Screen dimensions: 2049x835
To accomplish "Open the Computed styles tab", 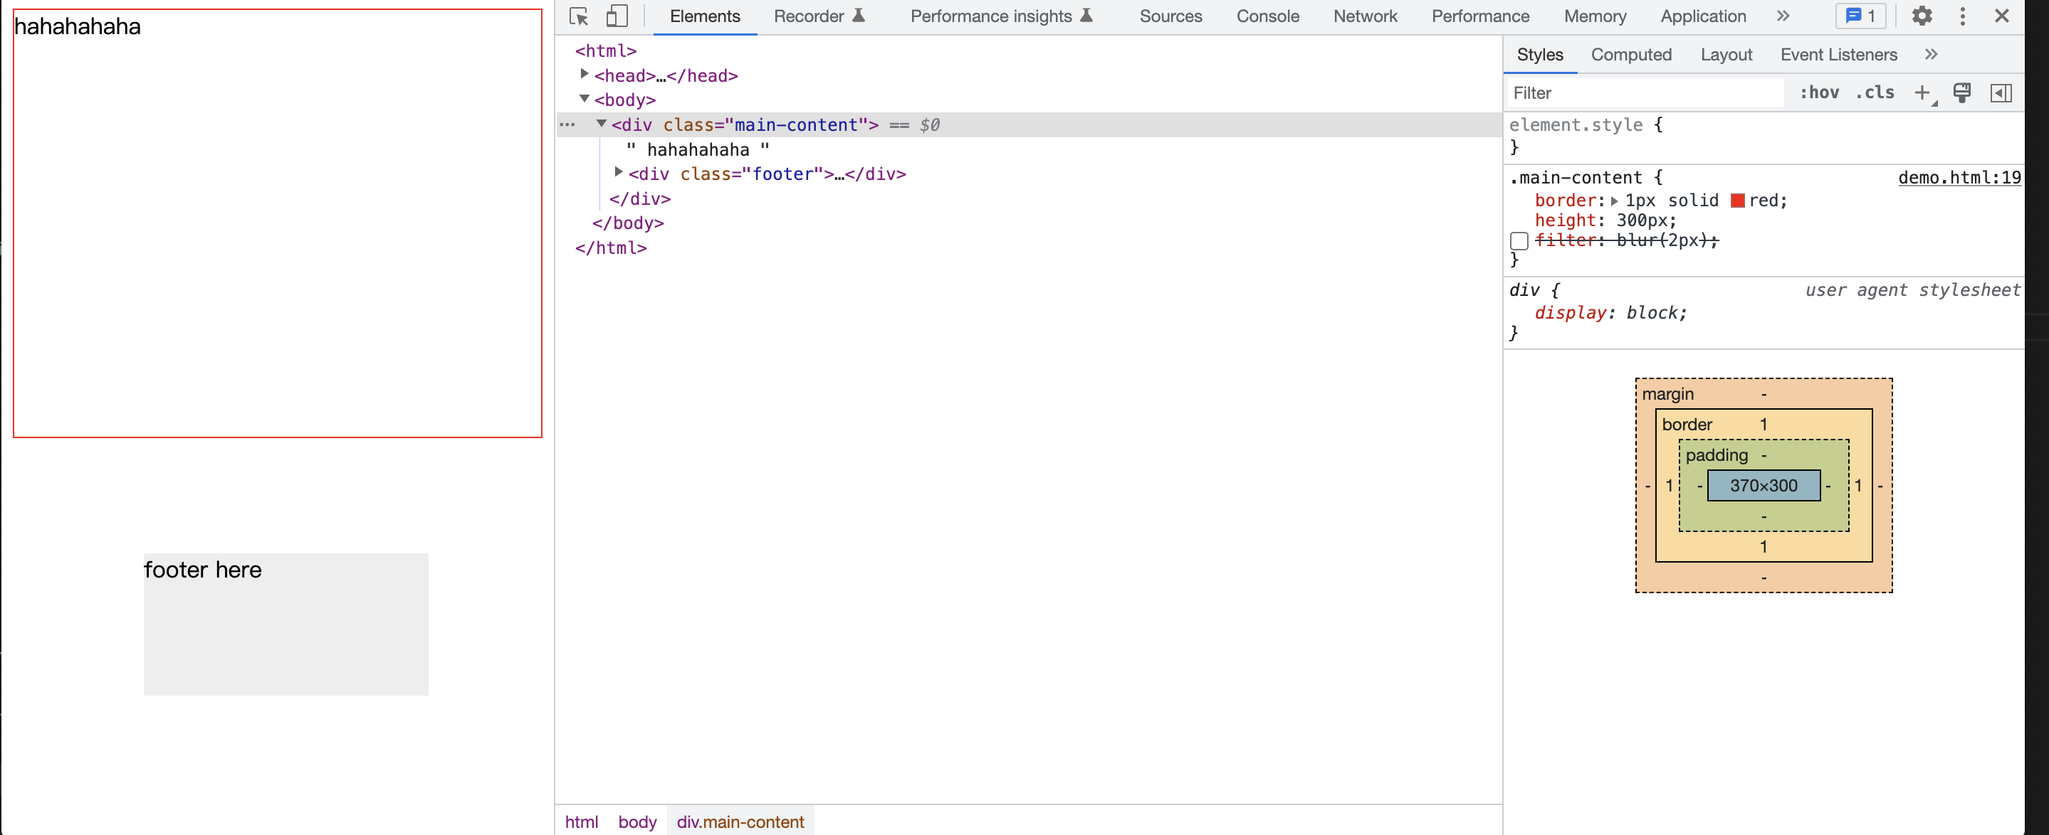I will point(1630,55).
